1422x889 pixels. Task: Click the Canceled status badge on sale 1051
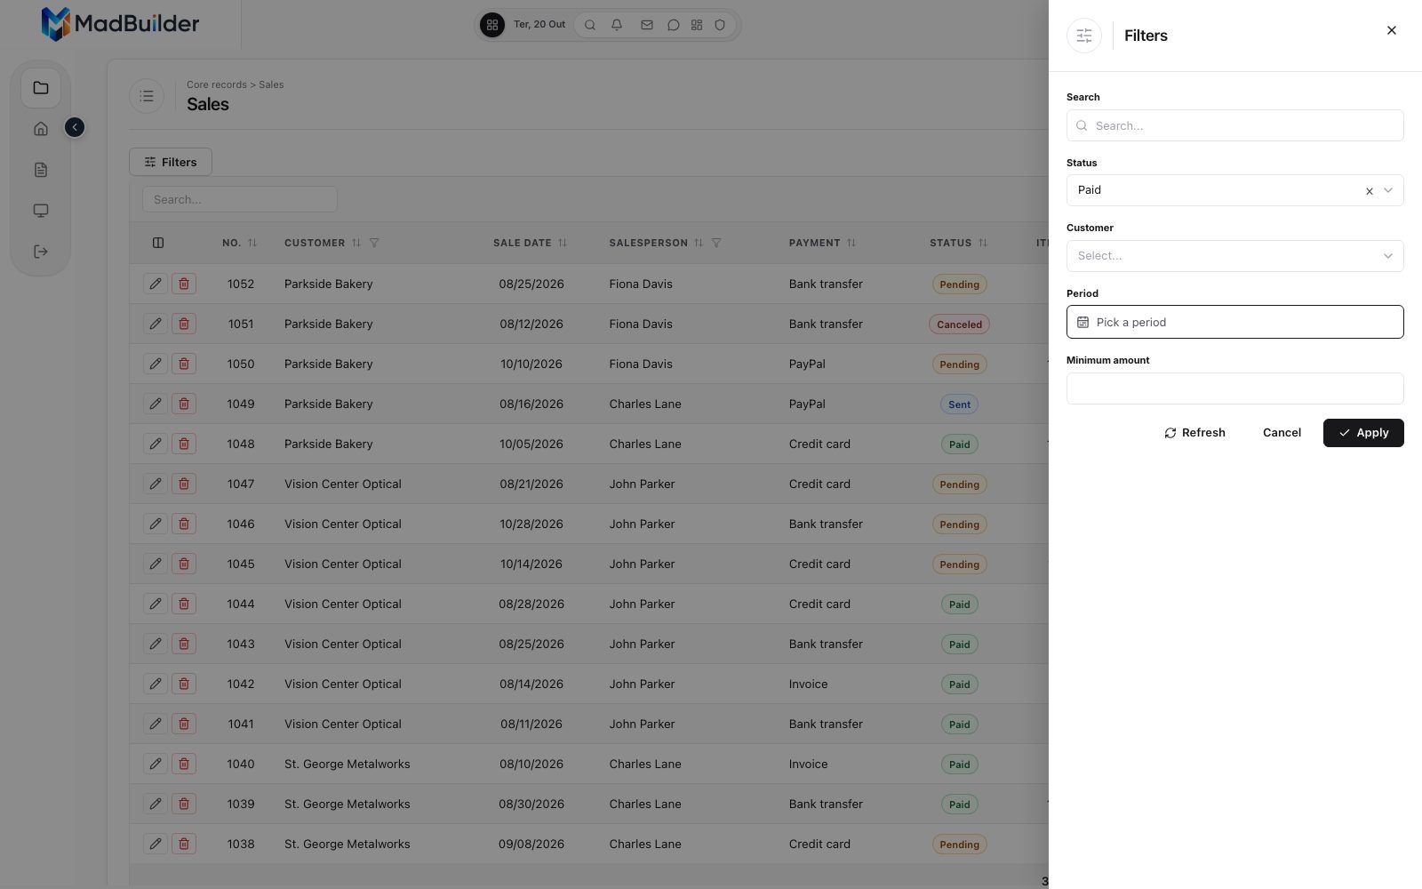coord(959,324)
